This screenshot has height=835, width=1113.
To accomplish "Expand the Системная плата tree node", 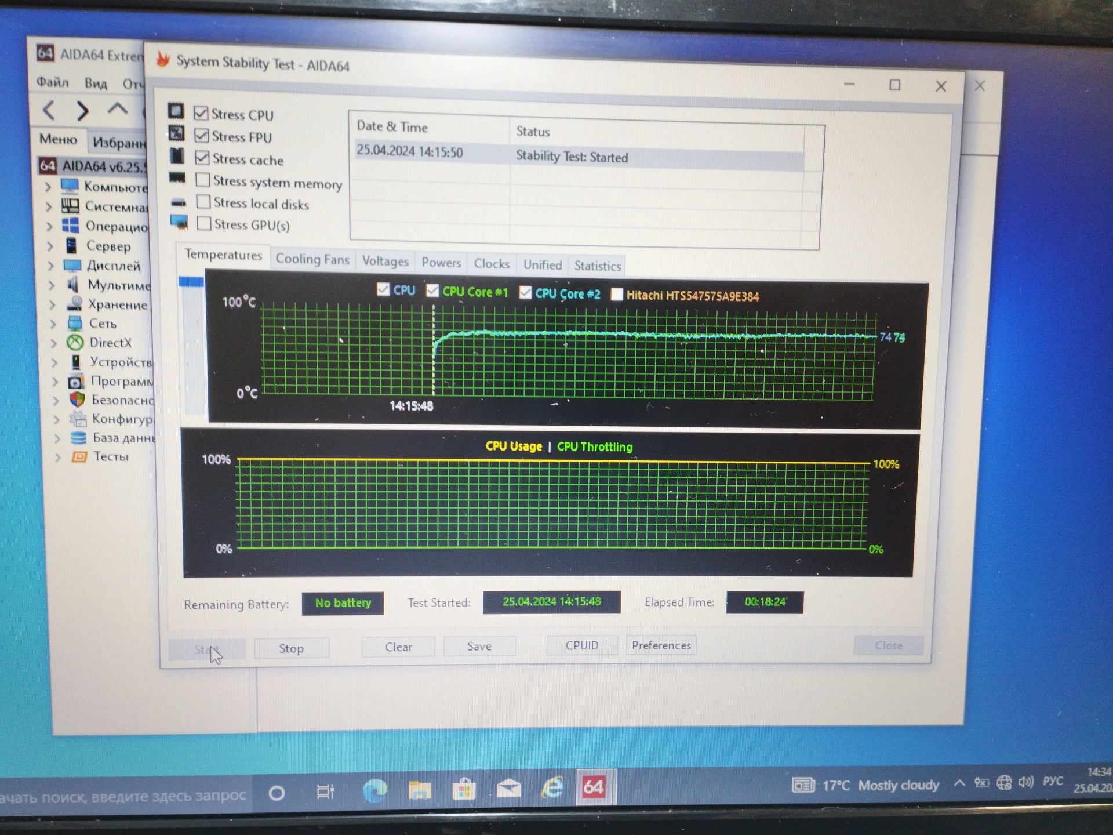I will (49, 206).
